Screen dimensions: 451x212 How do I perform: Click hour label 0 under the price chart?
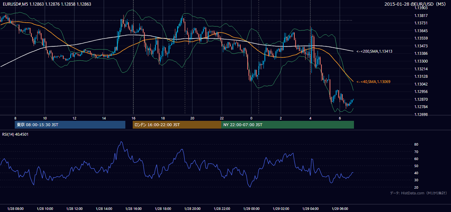pos(251,118)
